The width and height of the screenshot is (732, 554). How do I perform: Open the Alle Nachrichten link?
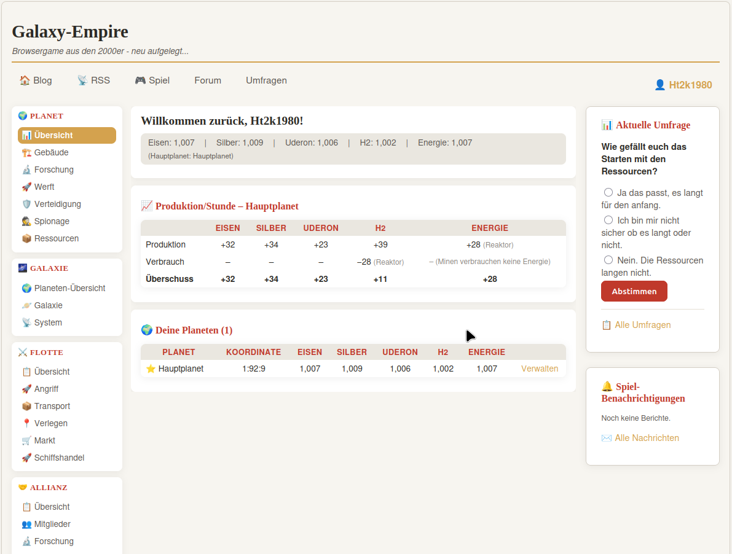[x=640, y=438]
